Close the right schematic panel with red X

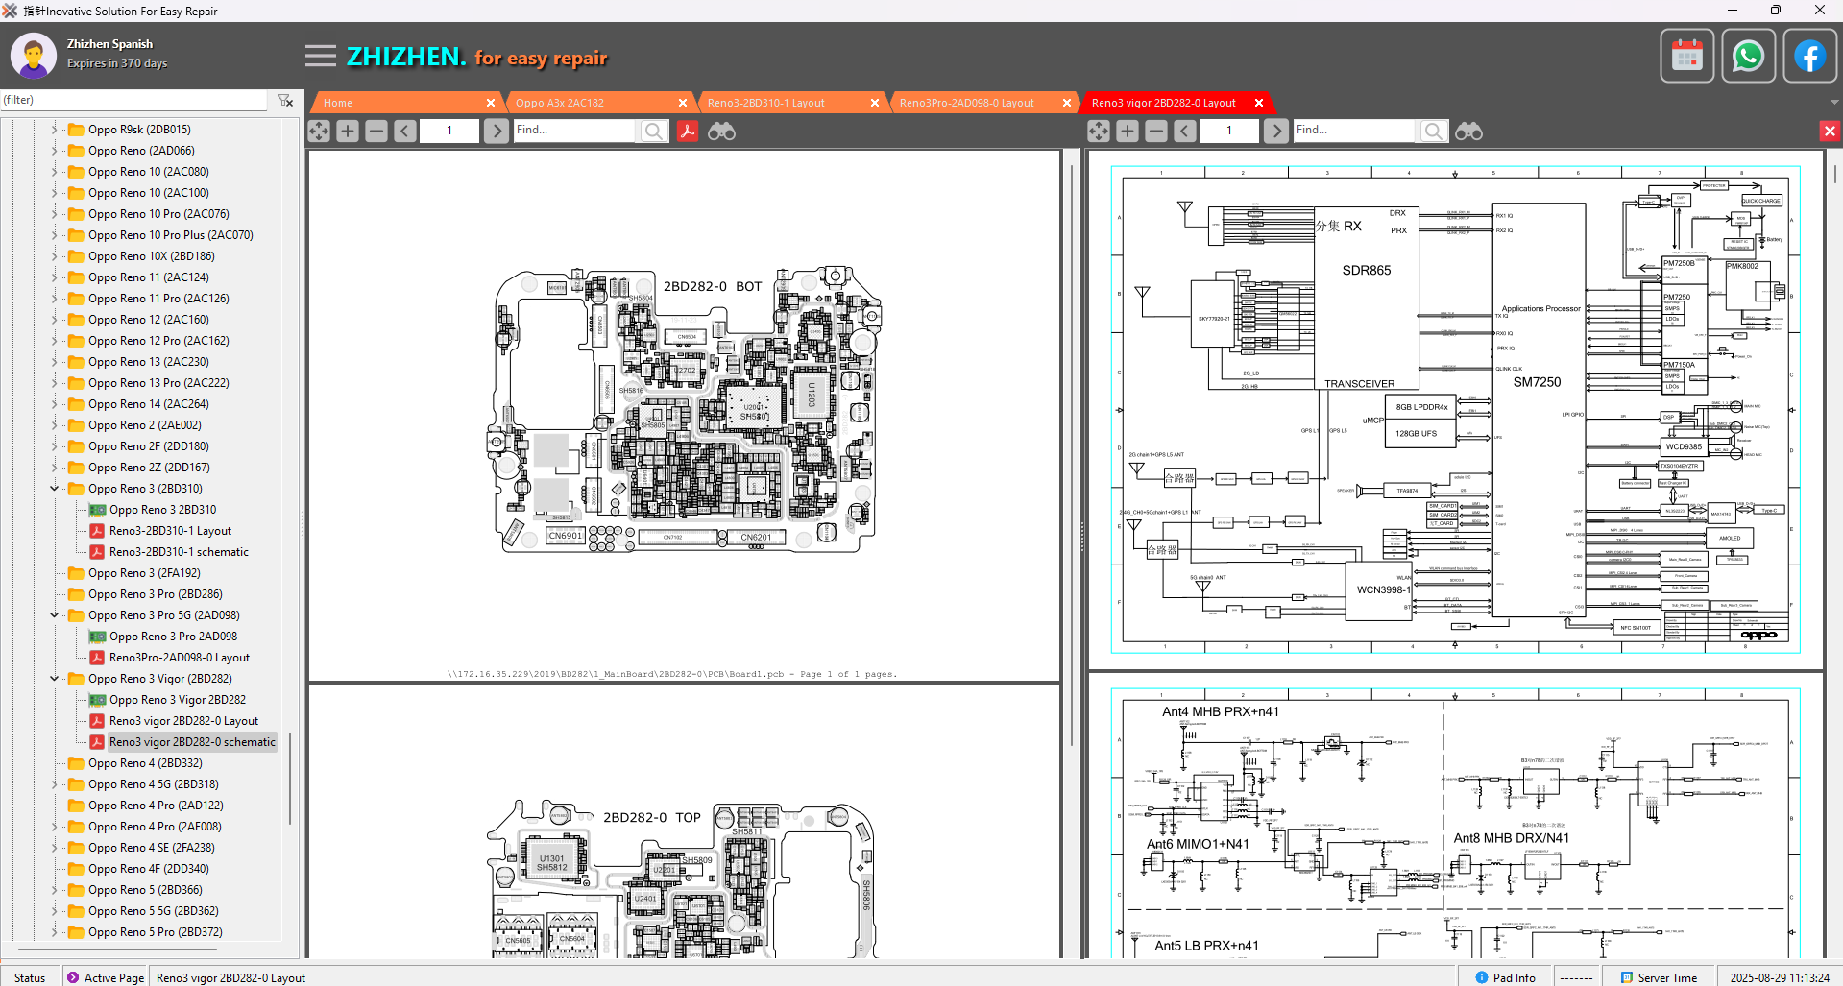click(1830, 131)
